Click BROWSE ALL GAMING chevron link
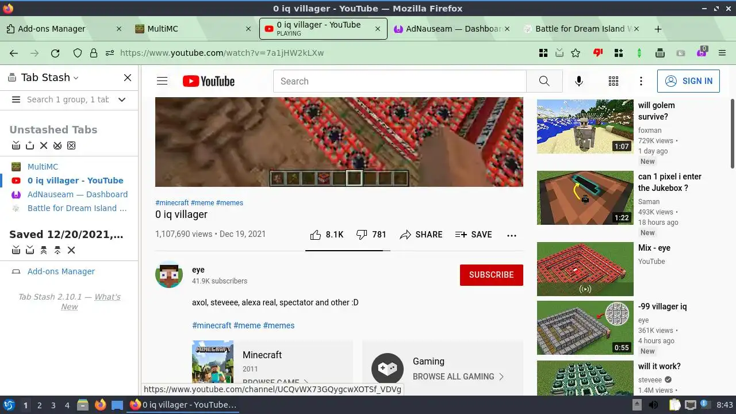Screen dimensions: 736x414 459,377
